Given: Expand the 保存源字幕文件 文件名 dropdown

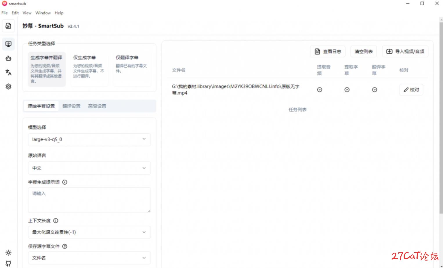Looking at the screenshot, I should [89, 258].
